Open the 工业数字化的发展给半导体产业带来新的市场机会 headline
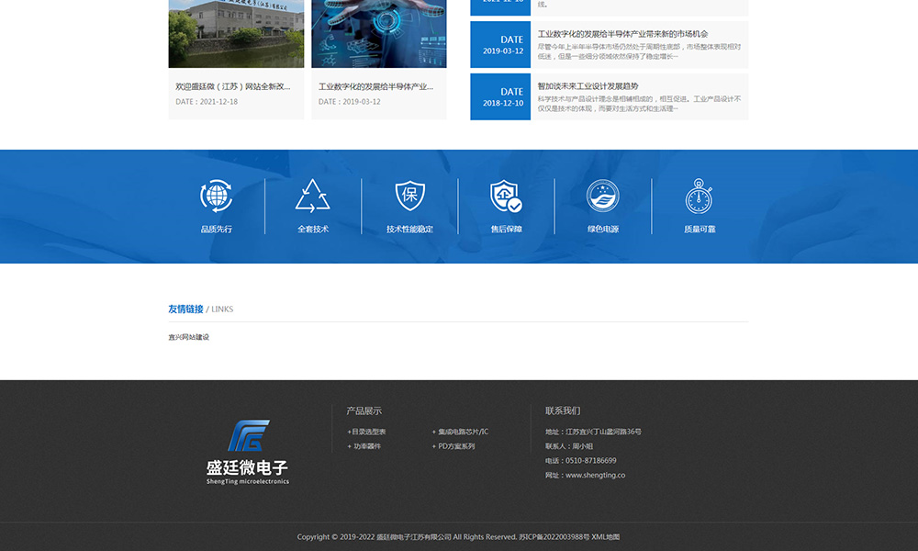 622,34
